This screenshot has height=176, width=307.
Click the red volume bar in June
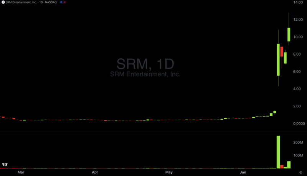[282, 167]
